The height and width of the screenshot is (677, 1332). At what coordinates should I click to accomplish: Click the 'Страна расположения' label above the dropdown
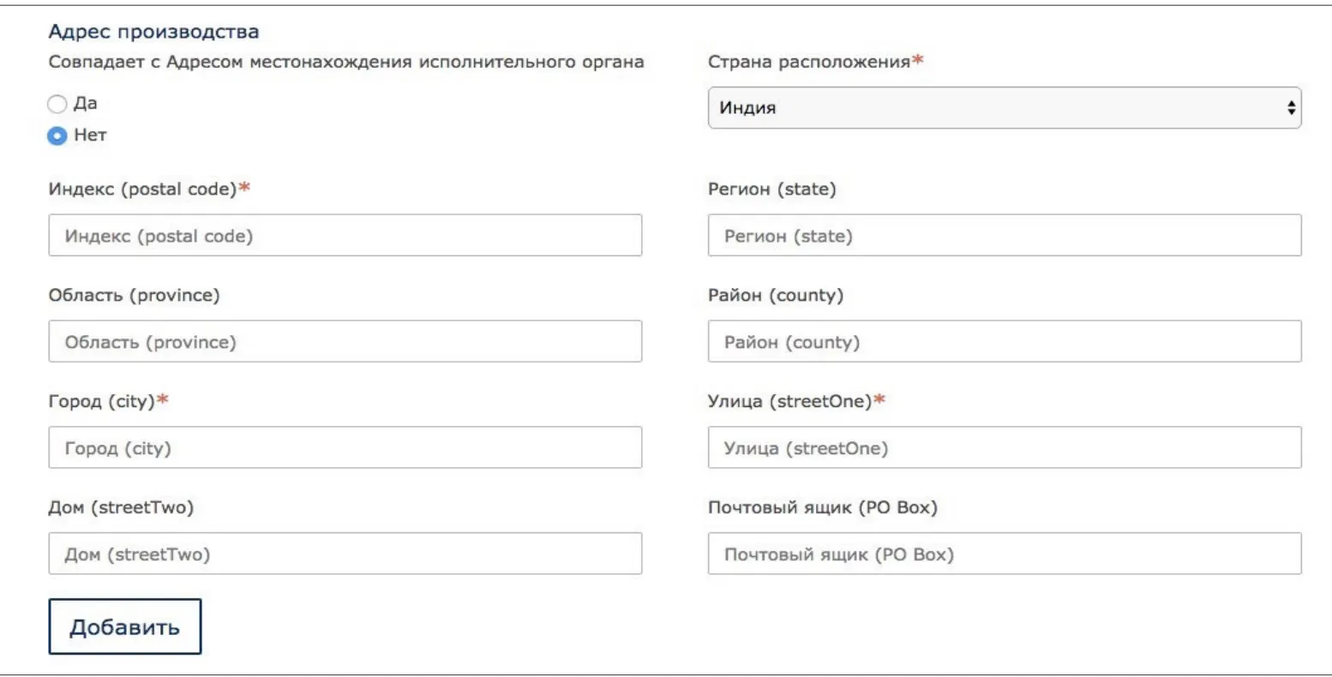[x=808, y=62]
